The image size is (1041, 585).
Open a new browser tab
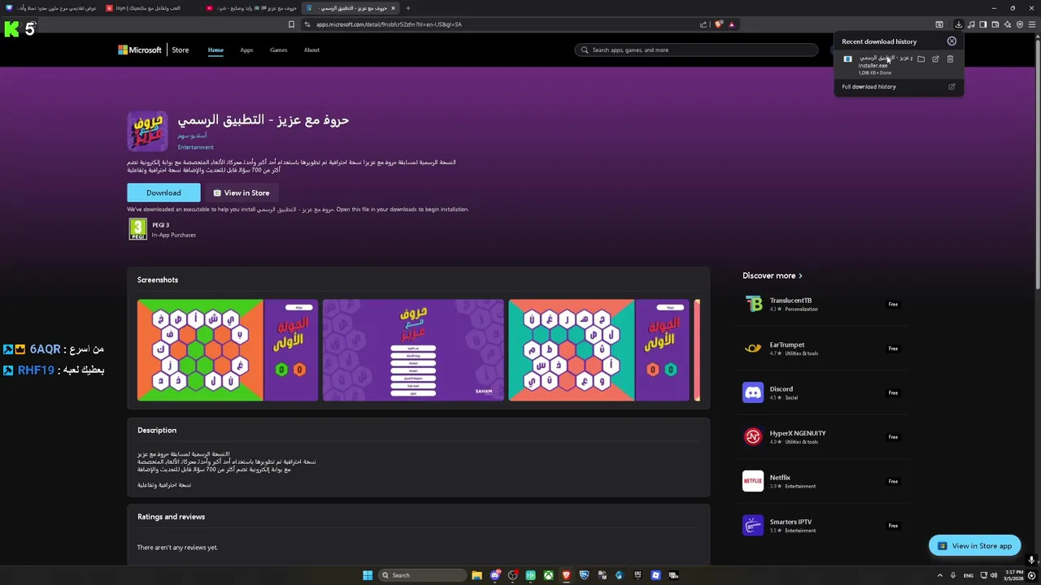click(x=408, y=8)
